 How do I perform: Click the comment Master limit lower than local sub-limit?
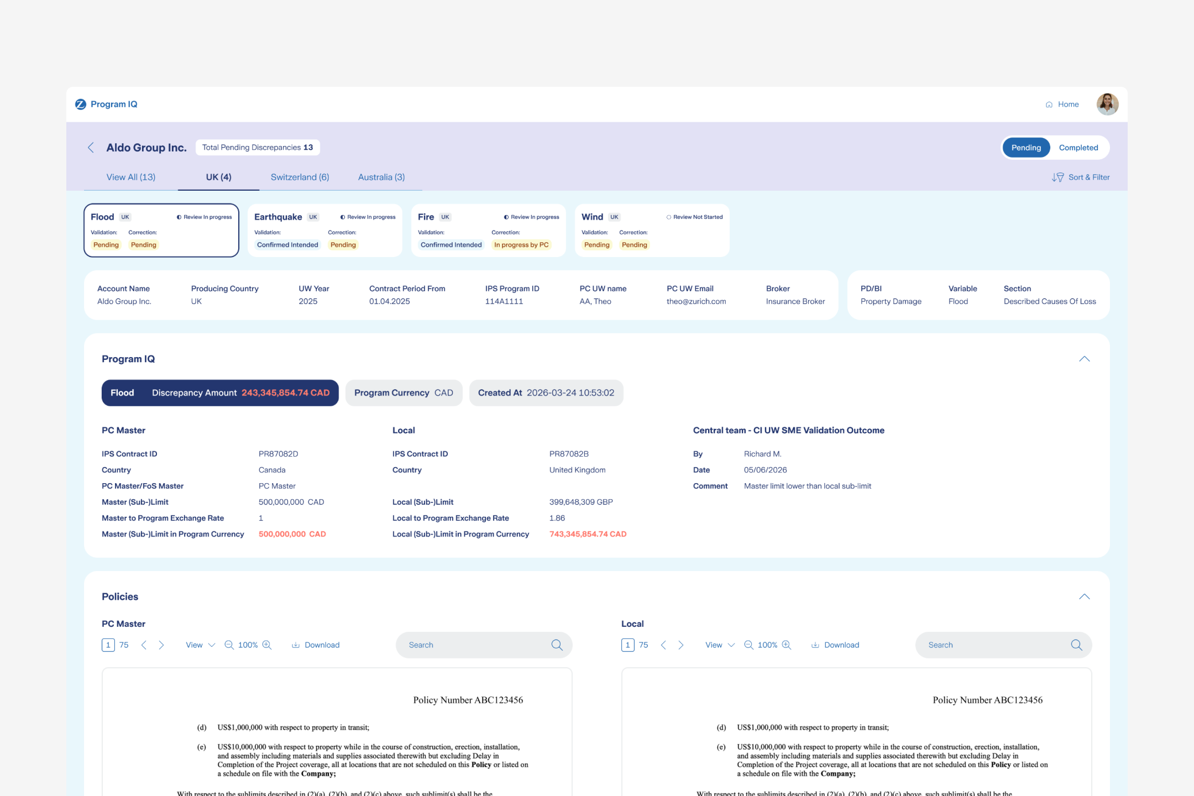pyautogui.click(x=808, y=486)
